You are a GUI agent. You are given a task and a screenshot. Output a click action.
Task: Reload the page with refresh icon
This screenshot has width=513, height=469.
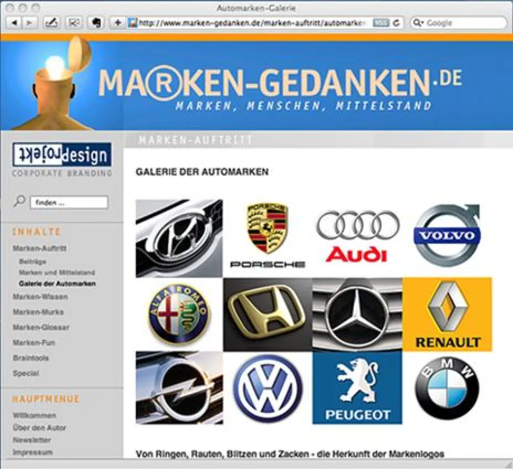pos(397,23)
